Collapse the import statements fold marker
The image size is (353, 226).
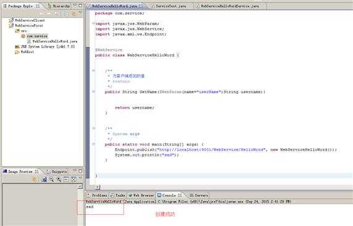(x=93, y=23)
